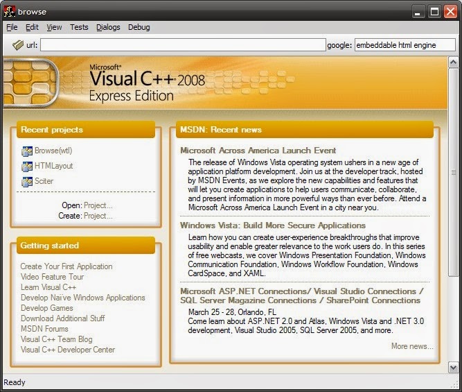This screenshot has width=462, height=392.
Task: Click the HTMLayout project icon
Action: tap(27, 167)
